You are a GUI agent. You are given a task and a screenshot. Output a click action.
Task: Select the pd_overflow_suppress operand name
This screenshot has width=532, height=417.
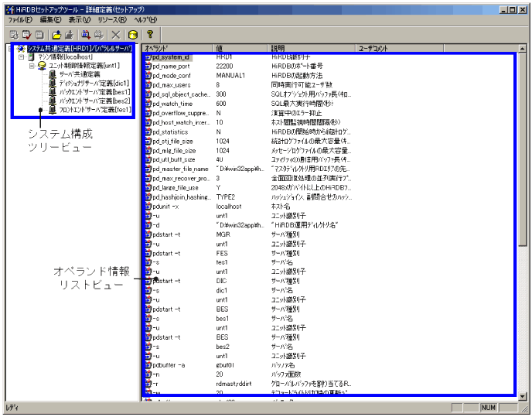tap(180, 113)
